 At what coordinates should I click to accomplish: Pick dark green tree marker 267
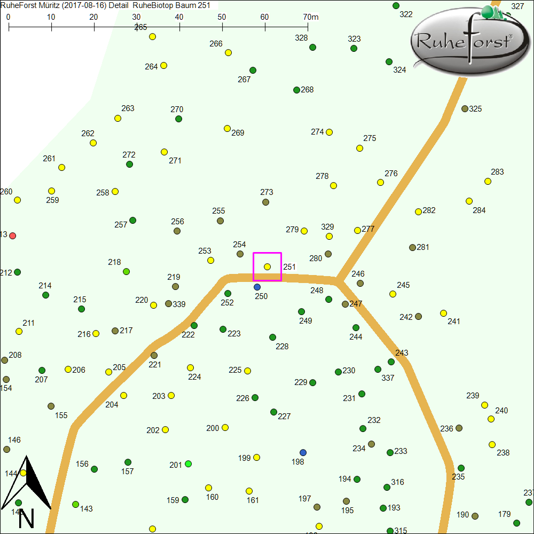[x=253, y=70]
